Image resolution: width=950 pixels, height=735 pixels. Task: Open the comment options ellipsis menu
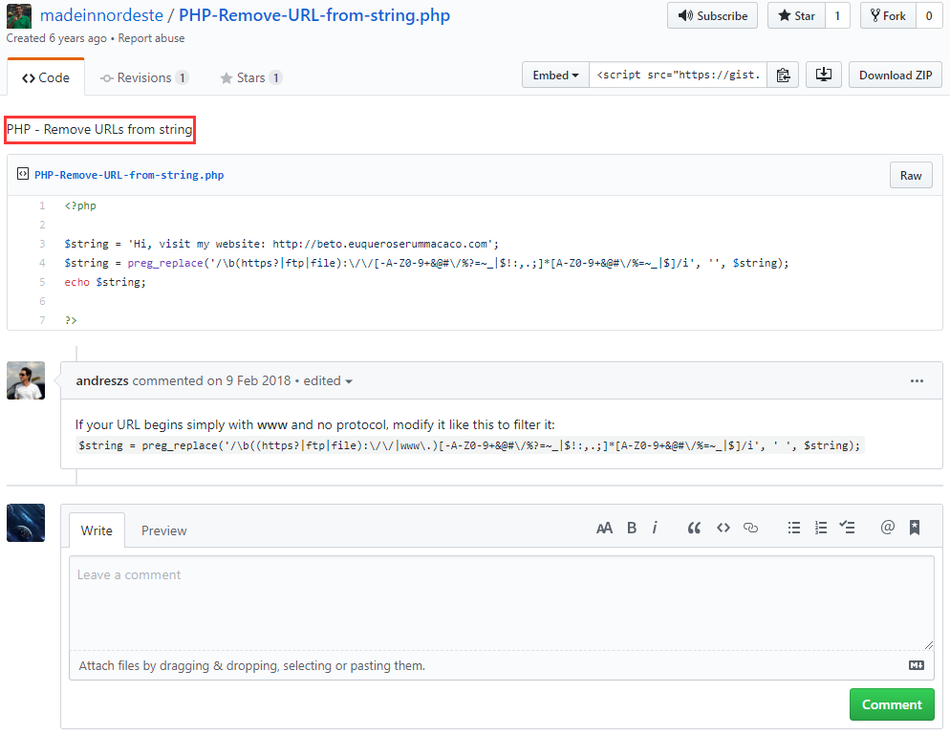[x=917, y=381]
